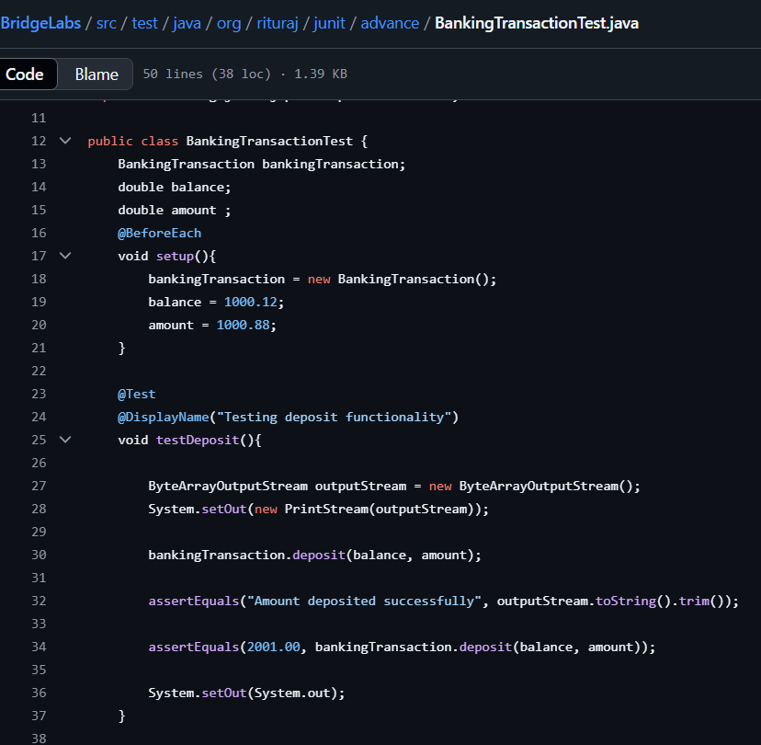Select line number 11
This screenshot has height=745, width=761.
(39, 118)
